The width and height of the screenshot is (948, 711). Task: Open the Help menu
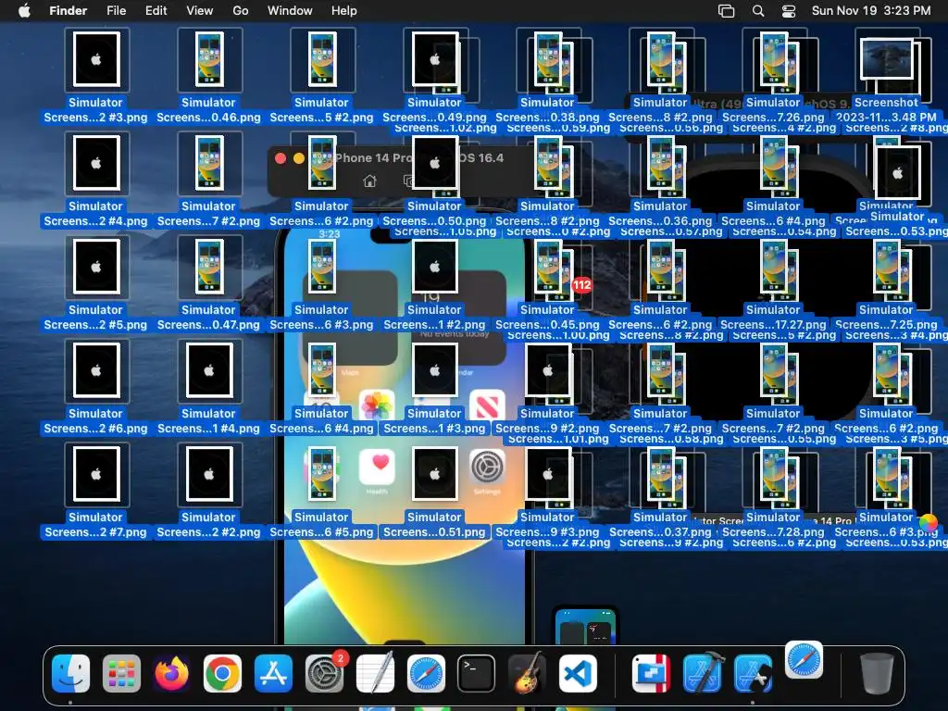tap(344, 10)
